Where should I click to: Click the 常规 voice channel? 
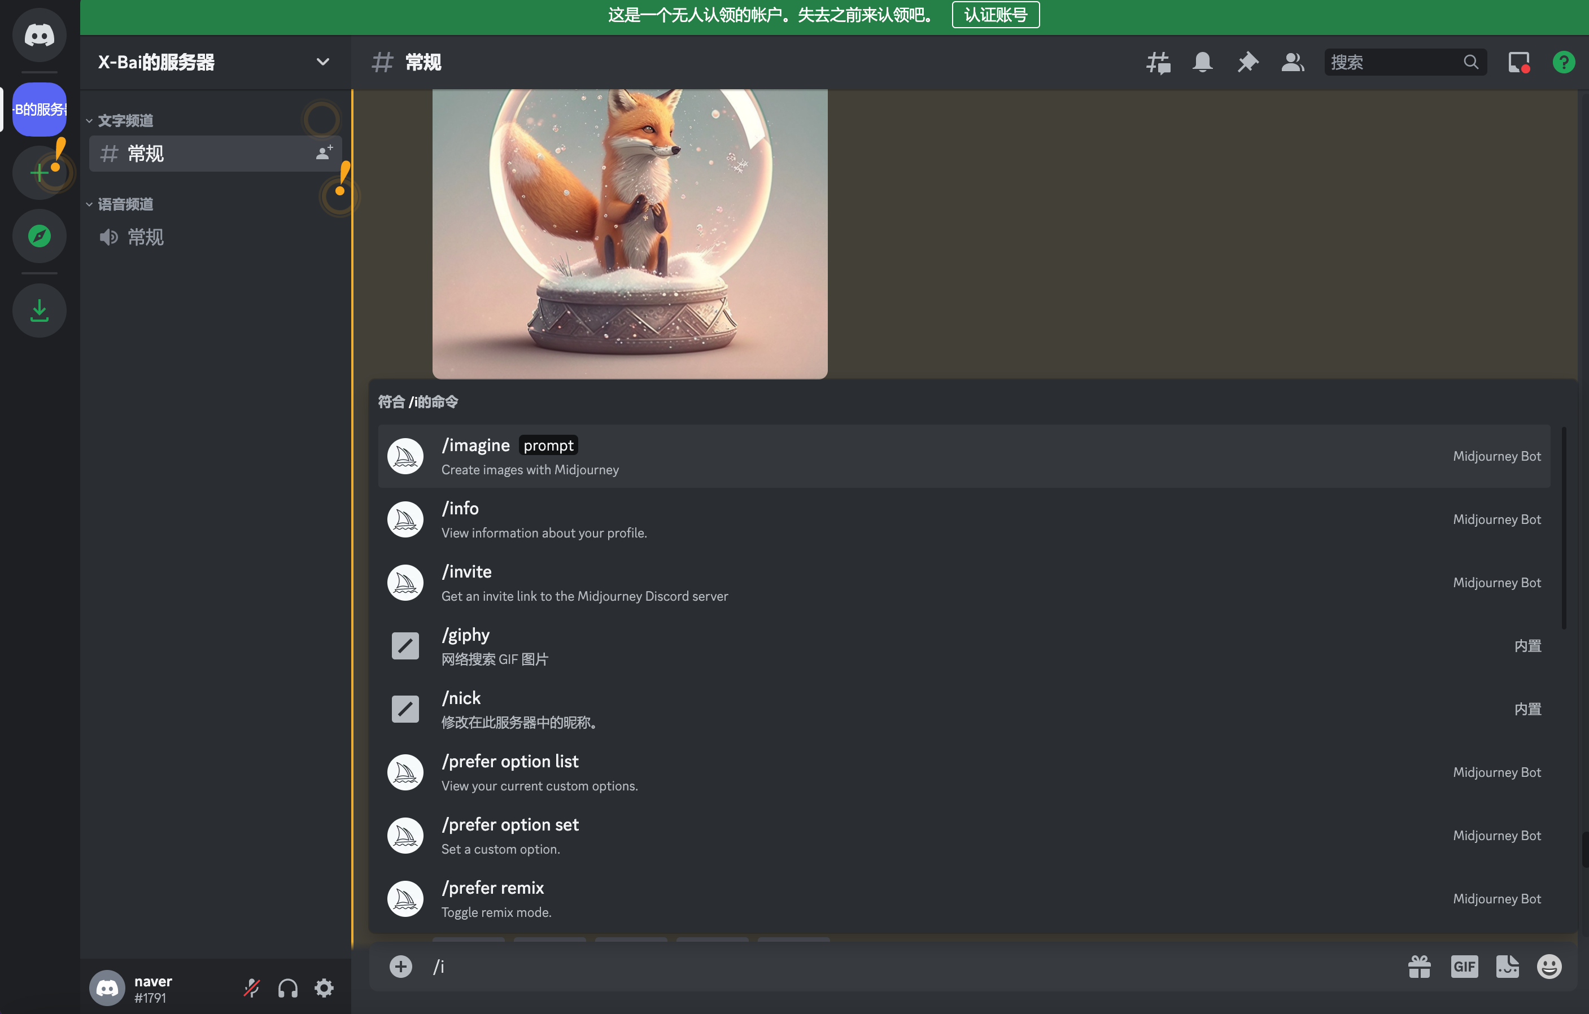[x=145, y=237]
